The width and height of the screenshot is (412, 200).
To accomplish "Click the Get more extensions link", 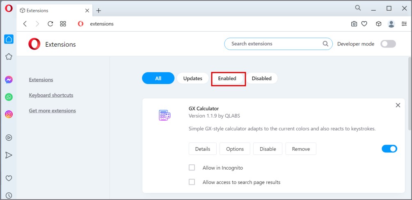I will coord(52,111).
